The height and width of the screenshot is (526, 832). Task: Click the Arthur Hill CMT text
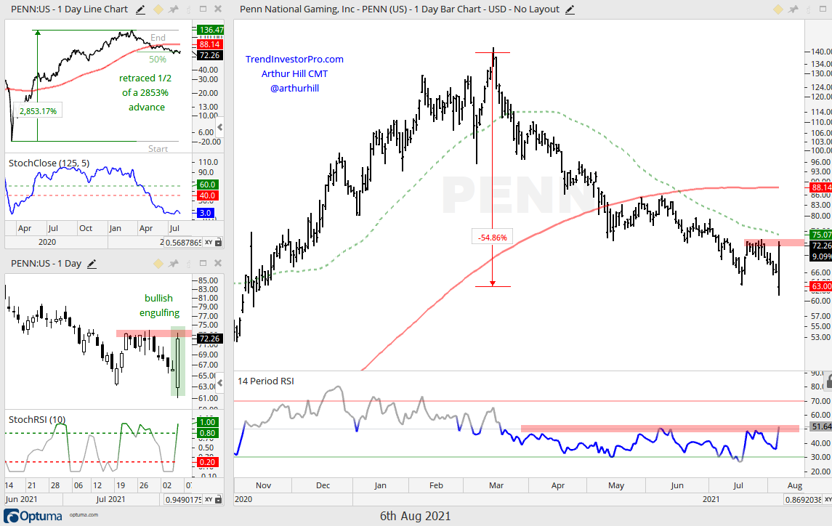[294, 74]
